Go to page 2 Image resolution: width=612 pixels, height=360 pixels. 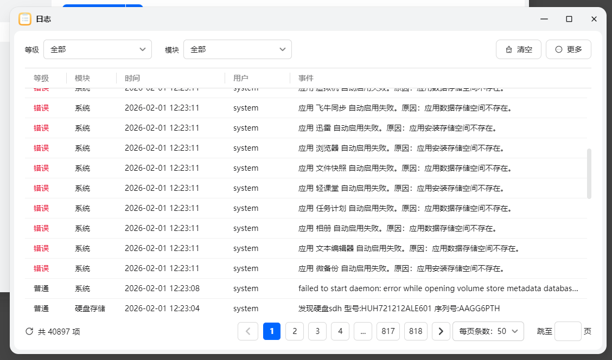coord(295,331)
